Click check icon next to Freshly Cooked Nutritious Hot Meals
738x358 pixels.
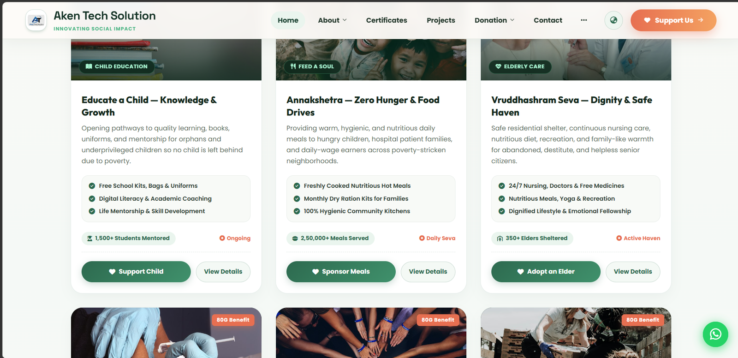click(297, 186)
